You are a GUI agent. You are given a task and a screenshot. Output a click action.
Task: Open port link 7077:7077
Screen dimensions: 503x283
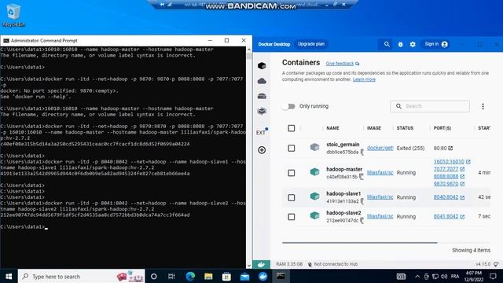coord(446,169)
